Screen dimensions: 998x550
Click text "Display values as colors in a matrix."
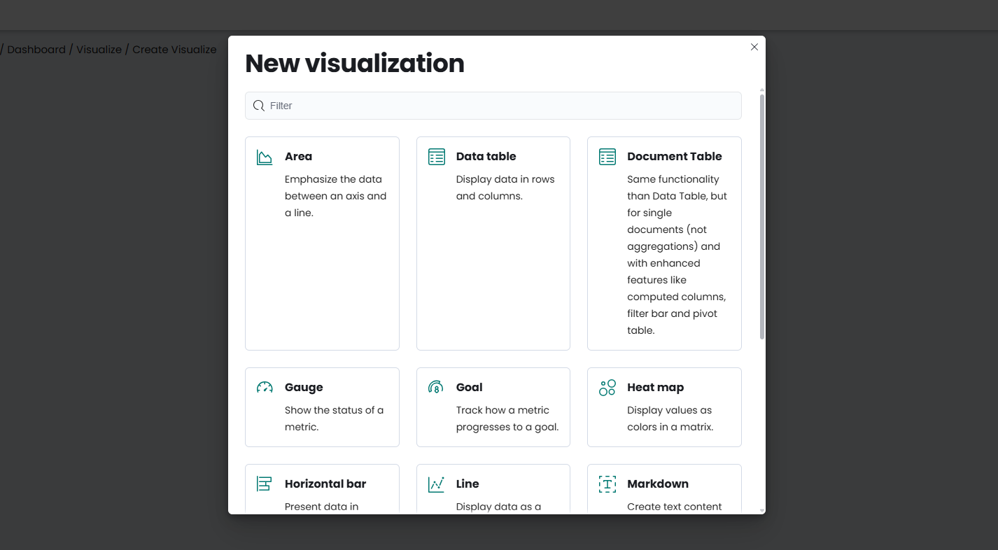670,418
